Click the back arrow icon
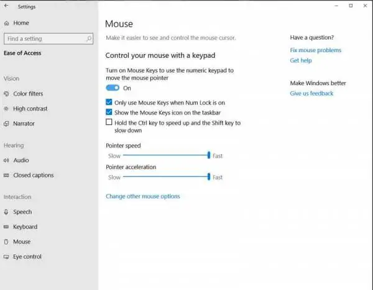373x290 pixels. (6, 6)
